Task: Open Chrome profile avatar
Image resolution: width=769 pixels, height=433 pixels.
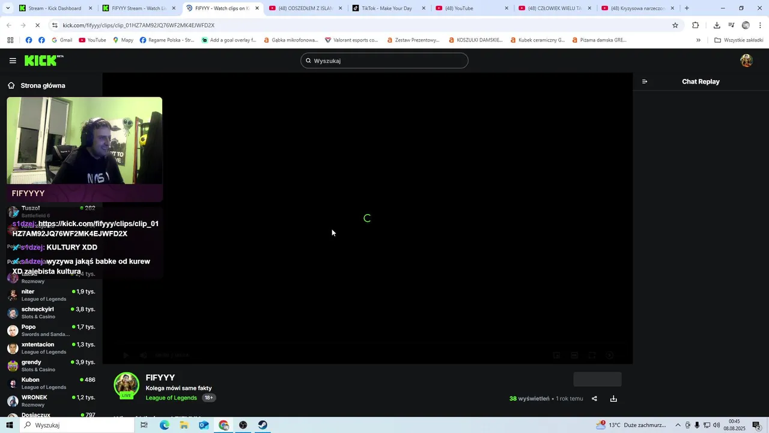Action: (746, 25)
